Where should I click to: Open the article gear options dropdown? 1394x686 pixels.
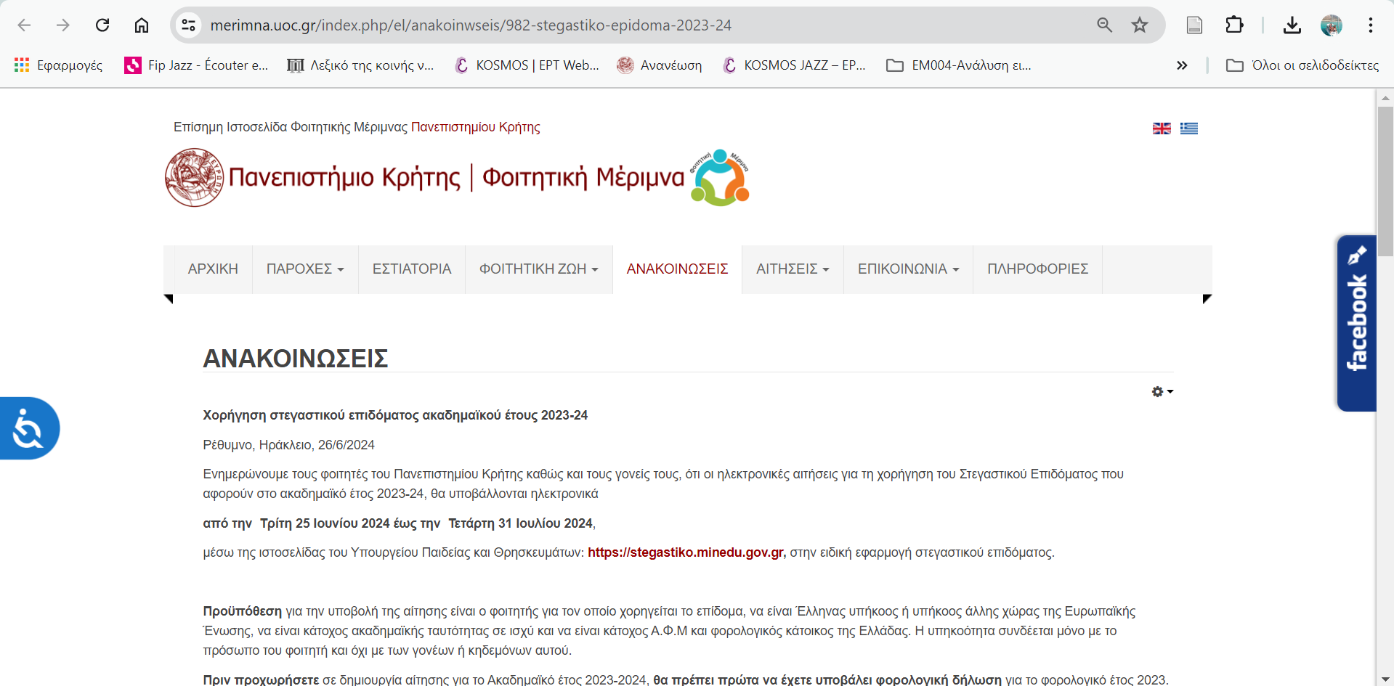point(1162,392)
